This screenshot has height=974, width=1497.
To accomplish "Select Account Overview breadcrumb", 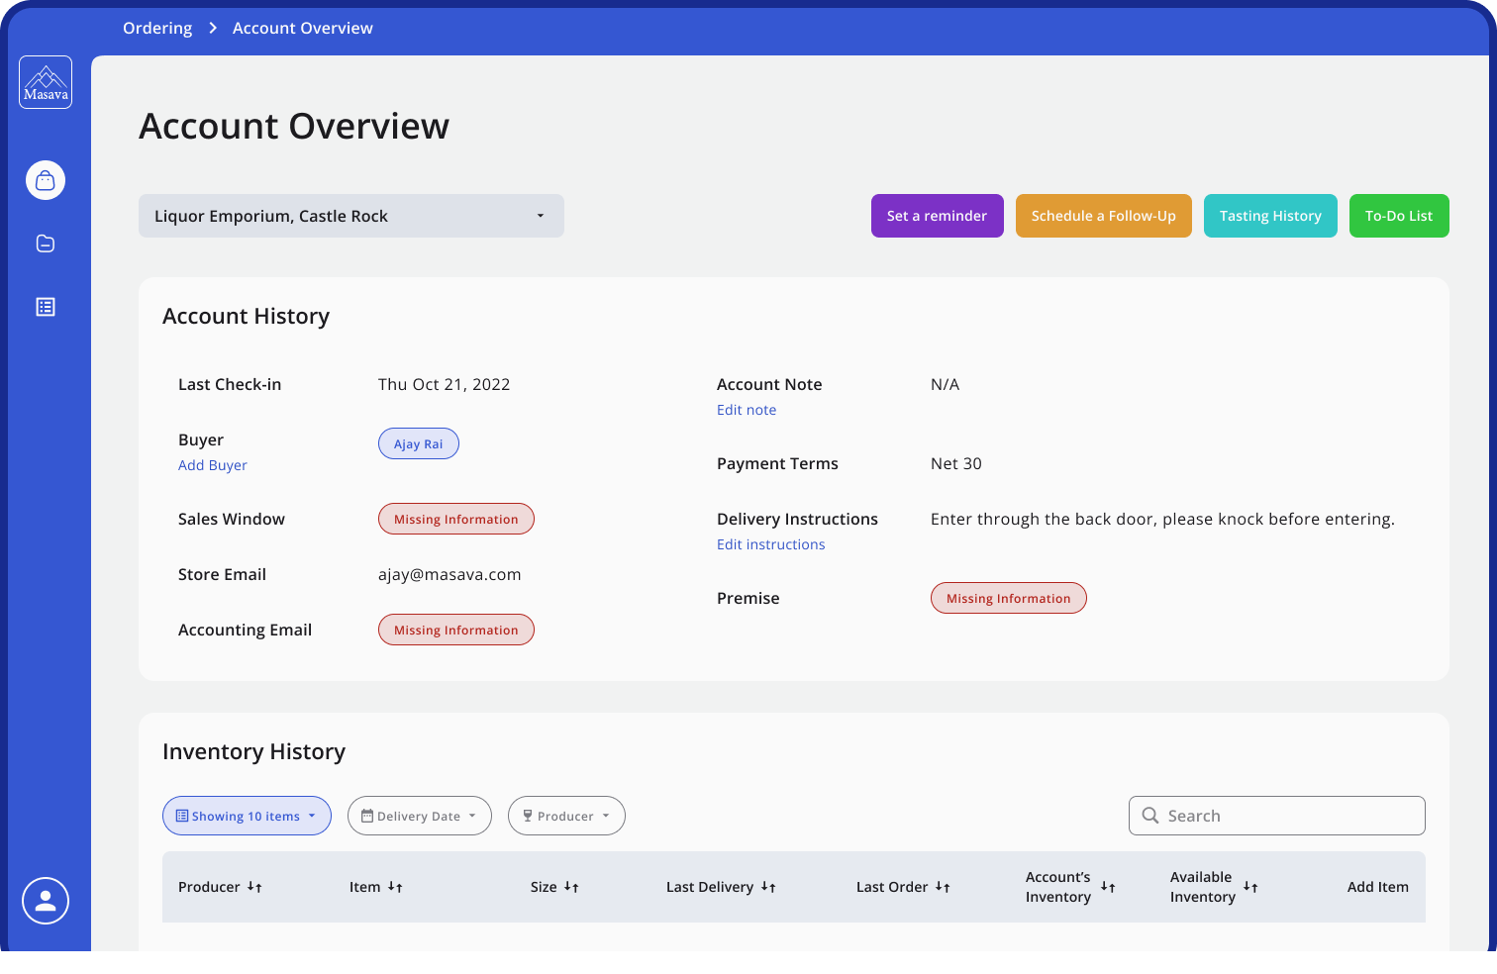I will pos(303,28).
